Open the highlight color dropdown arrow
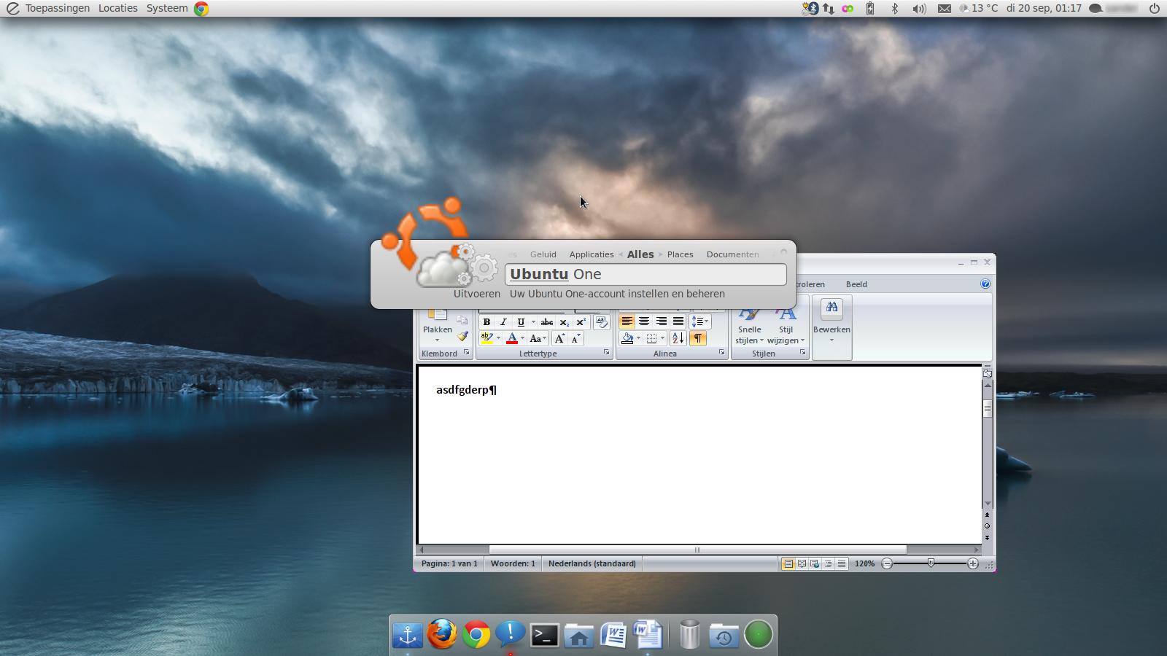1167x656 pixels. point(498,338)
